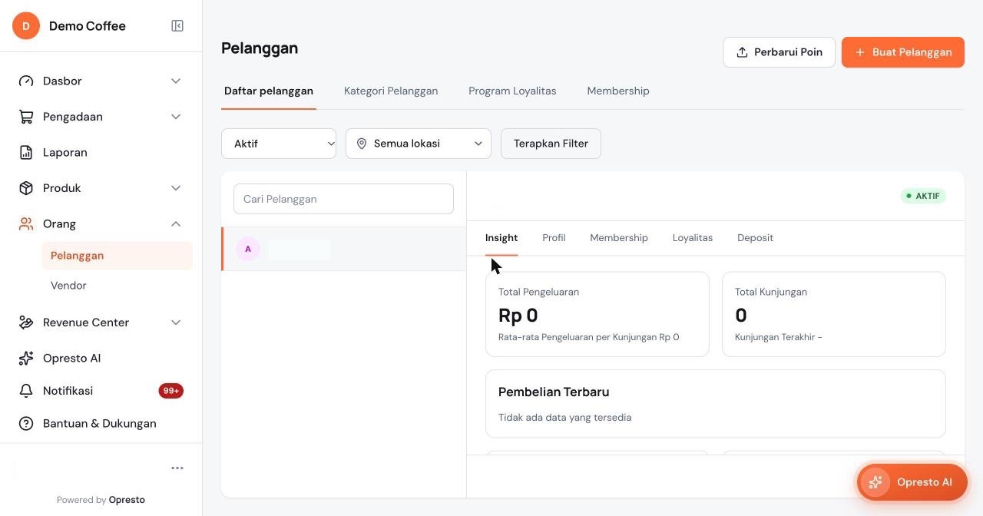Expand the Pengadaan menu chevron
The height and width of the screenshot is (516, 983).
pyautogui.click(x=176, y=117)
